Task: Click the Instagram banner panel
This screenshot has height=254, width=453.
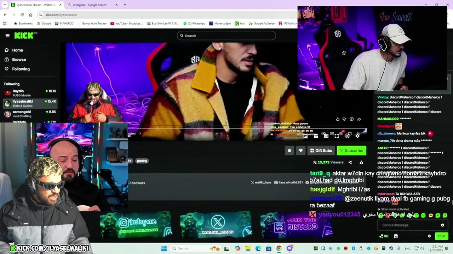Action: pos(136,225)
